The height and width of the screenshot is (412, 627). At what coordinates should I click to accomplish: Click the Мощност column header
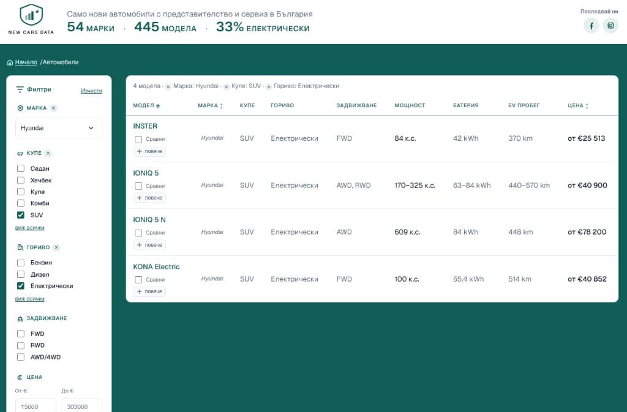click(410, 105)
